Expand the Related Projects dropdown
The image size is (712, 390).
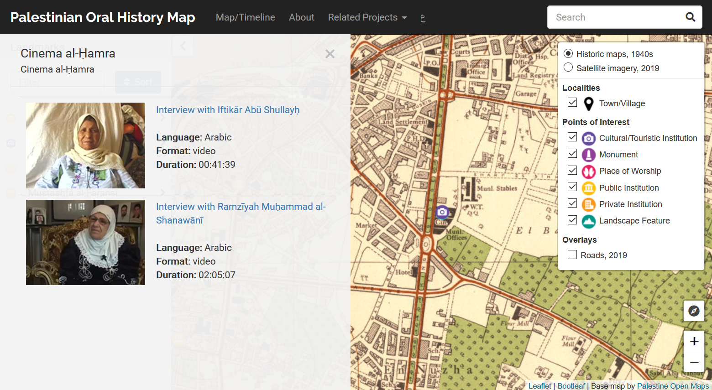(x=367, y=17)
